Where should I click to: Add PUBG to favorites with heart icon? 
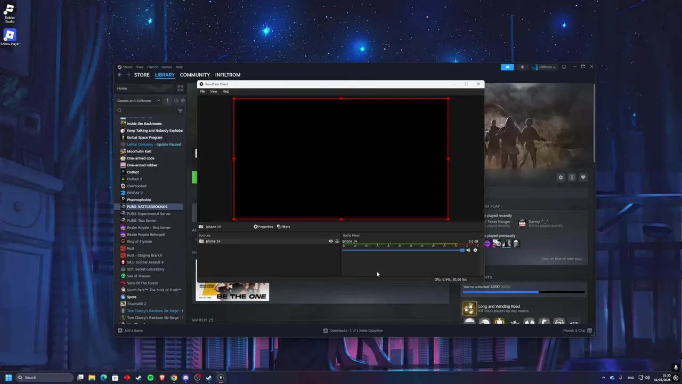583,177
